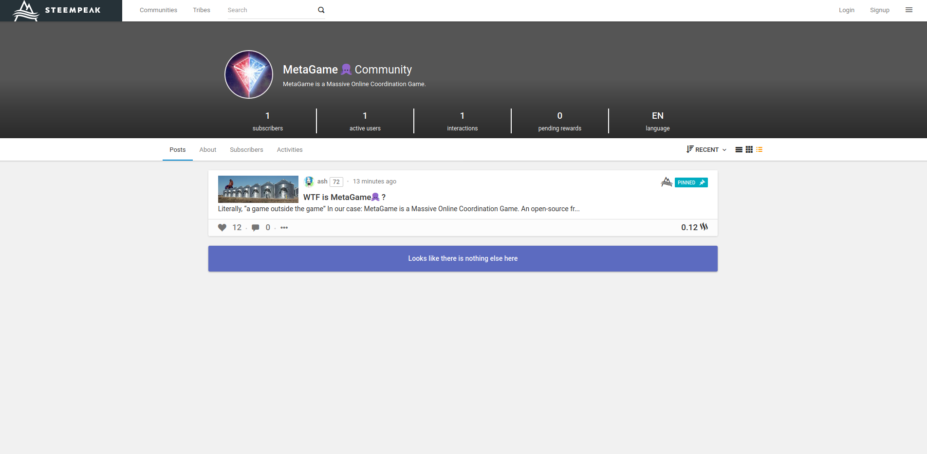Click the comment count 0
Screen dimensions: 927x454
268,227
